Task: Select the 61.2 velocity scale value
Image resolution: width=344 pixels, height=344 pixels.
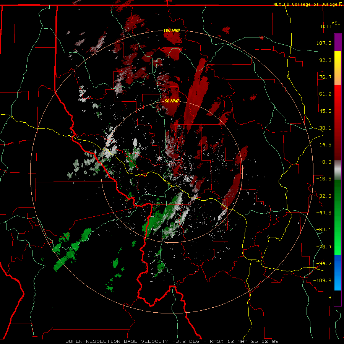Action: pos(325,94)
